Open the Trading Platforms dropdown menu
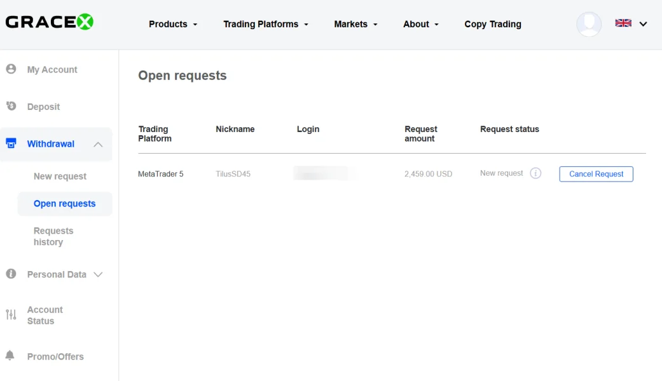The image size is (662, 381). click(266, 24)
